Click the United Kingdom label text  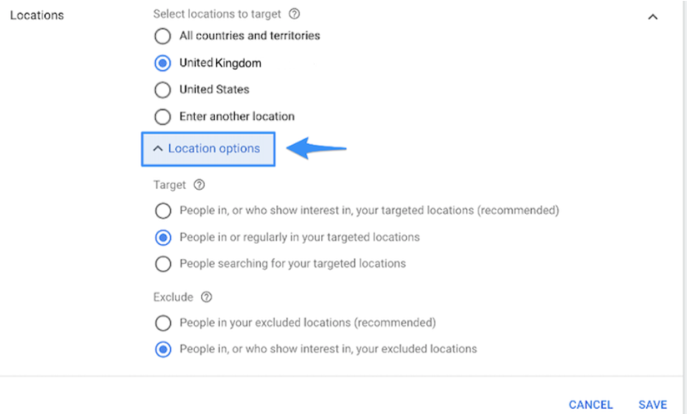click(220, 63)
